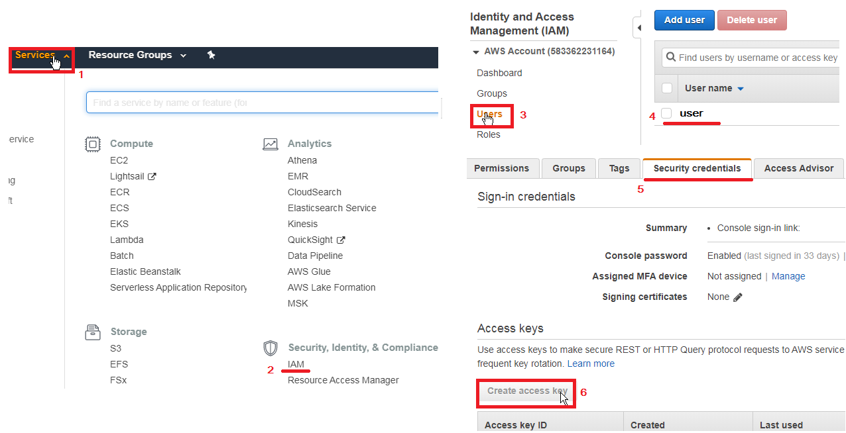Switch to the Groups tab beside Permissions
Screen dimensions: 846x433
point(569,168)
